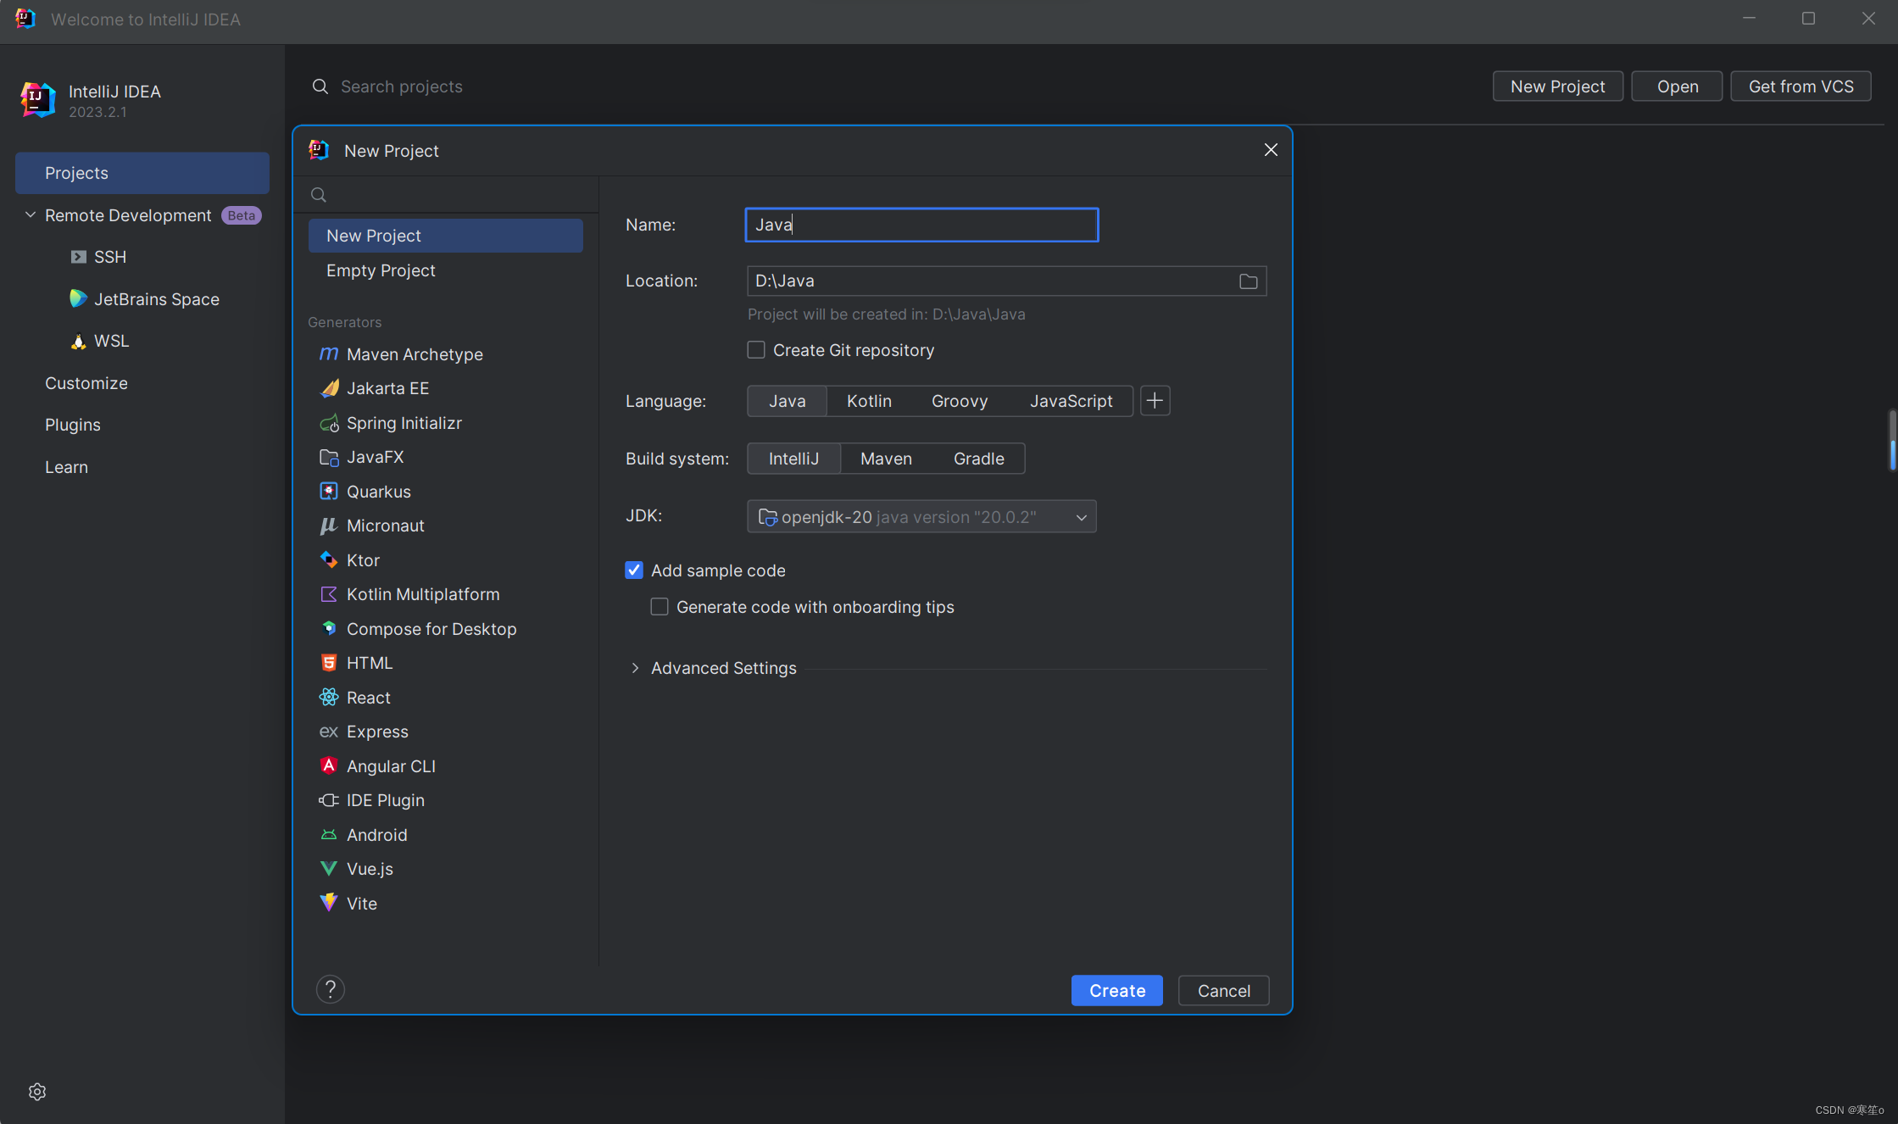Click the Vue.js green V icon
Image resolution: width=1898 pixels, height=1124 pixels.
(329, 869)
